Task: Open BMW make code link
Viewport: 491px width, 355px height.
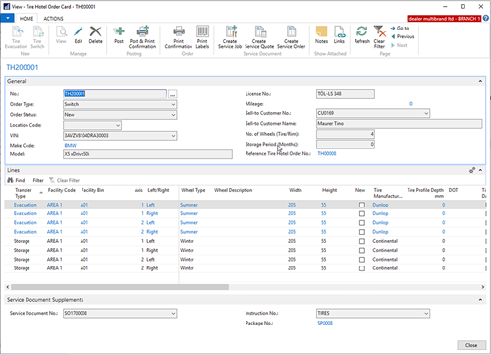Action: pyautogui.click(x=70, y=145)
